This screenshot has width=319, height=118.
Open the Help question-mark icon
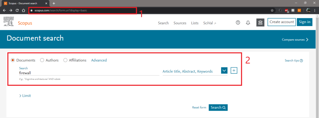click(x=238, y=23)
